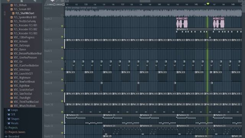Click the VOC_Nightmare sample icon
Screen dimensions: 245x138
tap(11, 78)
